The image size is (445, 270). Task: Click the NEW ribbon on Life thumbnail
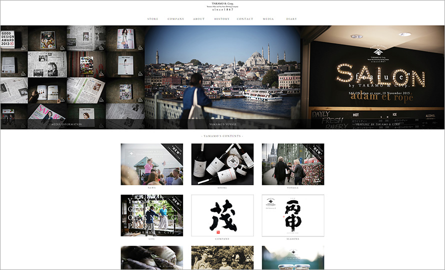click(176, 202)
